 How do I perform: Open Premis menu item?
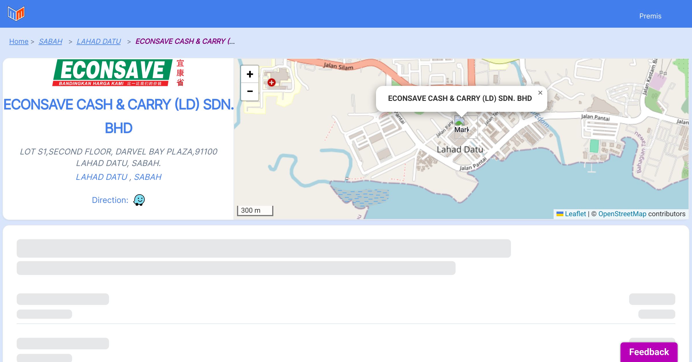tap(650, 16)
